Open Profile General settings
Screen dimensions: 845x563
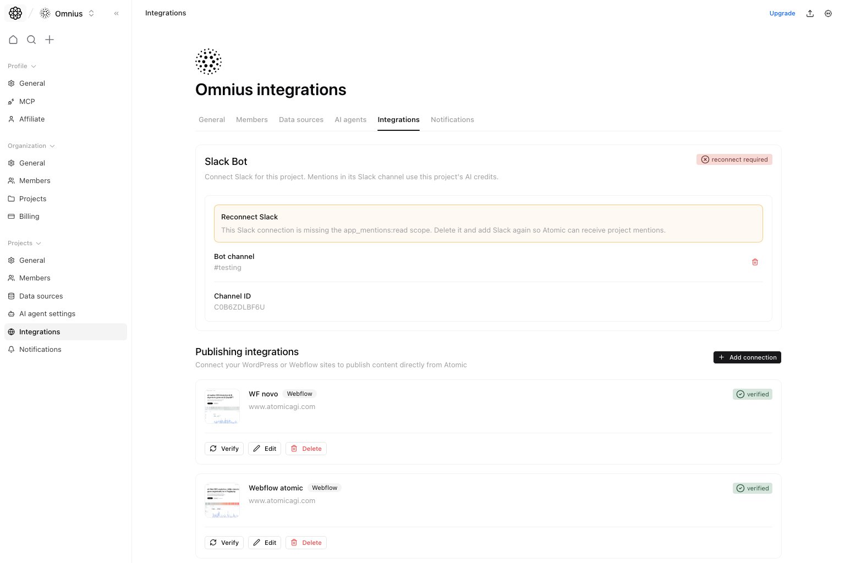coord(65,84)
